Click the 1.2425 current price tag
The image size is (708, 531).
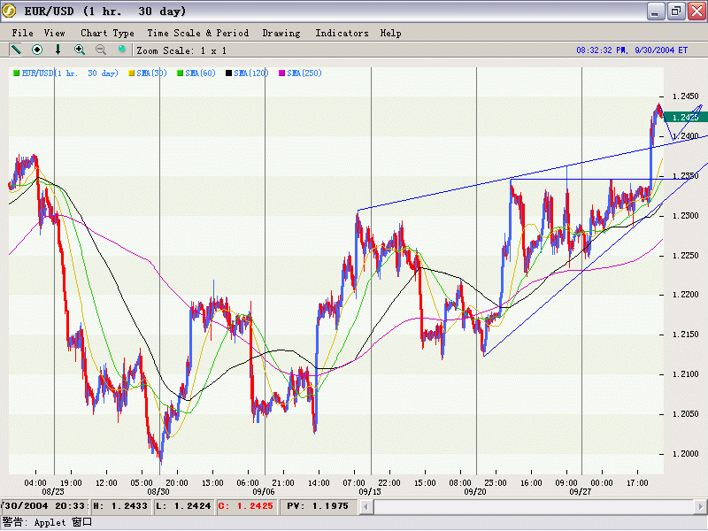point(685,117)
